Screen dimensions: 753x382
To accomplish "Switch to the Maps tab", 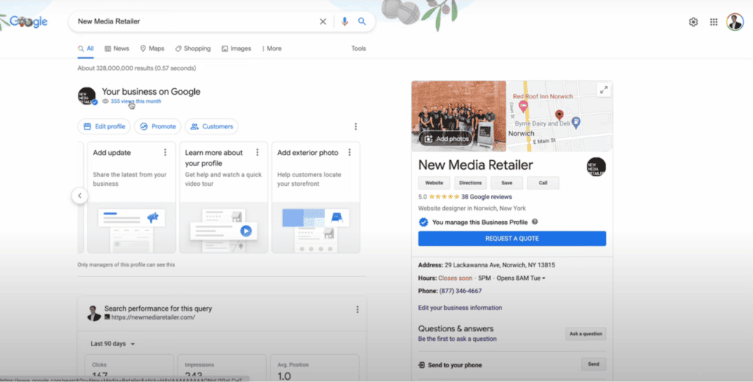I will tap(151, 48).
